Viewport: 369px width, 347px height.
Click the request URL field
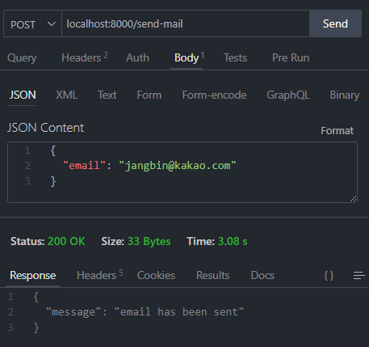point(186,24)
